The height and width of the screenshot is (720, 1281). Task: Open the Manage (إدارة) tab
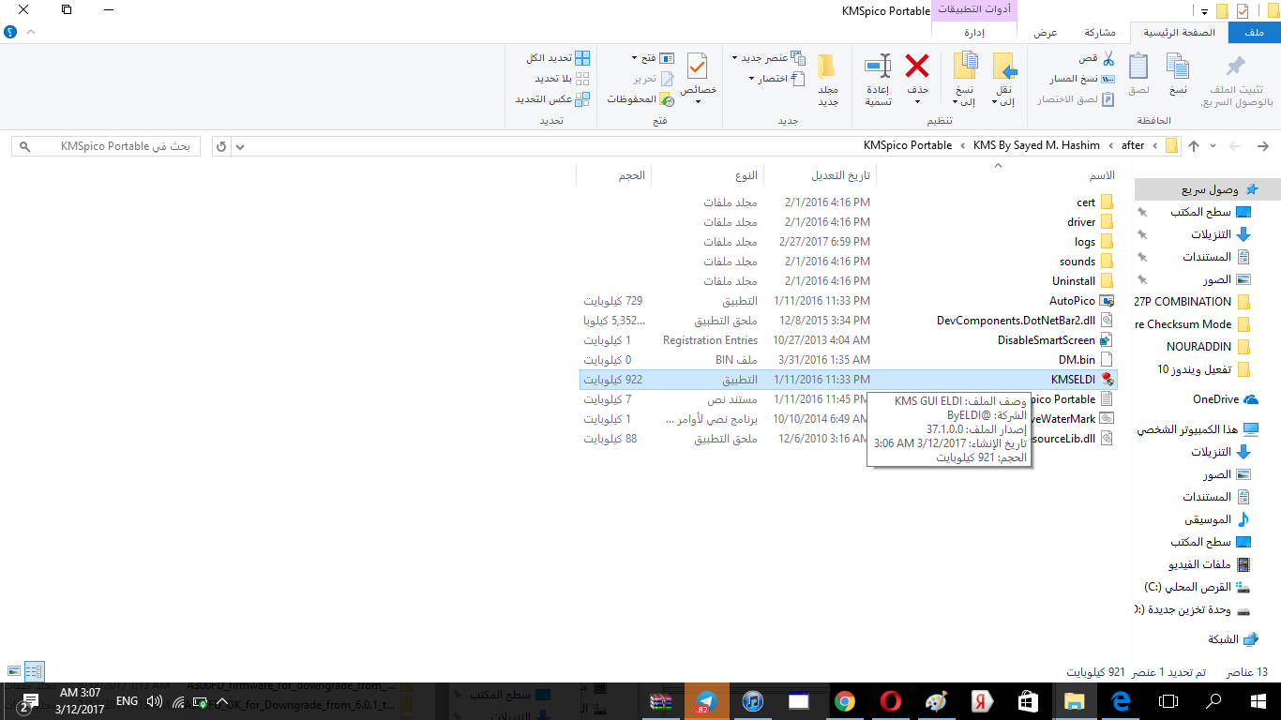(x=974, y=32)
